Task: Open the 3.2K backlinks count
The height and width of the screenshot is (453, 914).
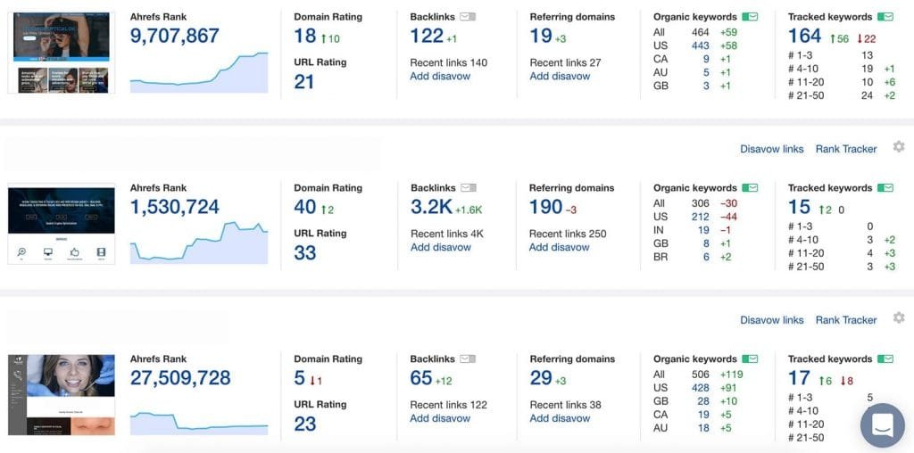Action: pyautogui.click(x=431, y=207)
